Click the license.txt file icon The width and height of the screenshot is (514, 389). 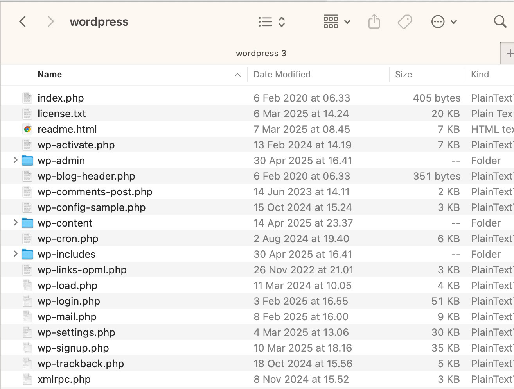tap(27, 114)
